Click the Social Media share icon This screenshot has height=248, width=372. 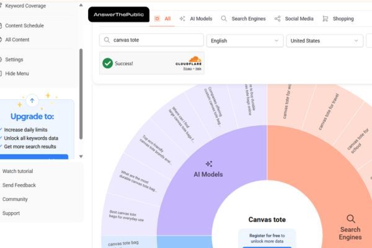[277, 19]
